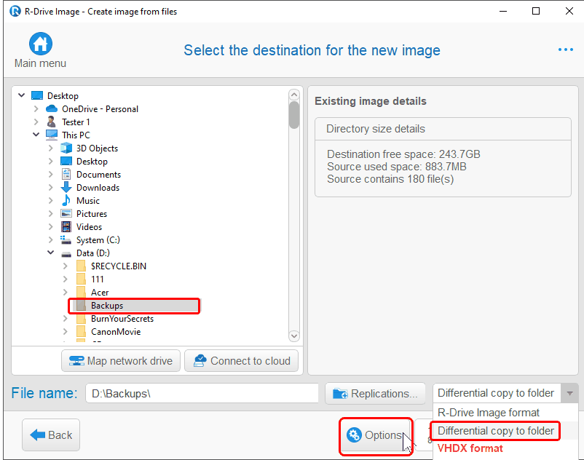Expand the Documents folder node
The height and width of the screenshot is (460, 584).
coord(50,175)
